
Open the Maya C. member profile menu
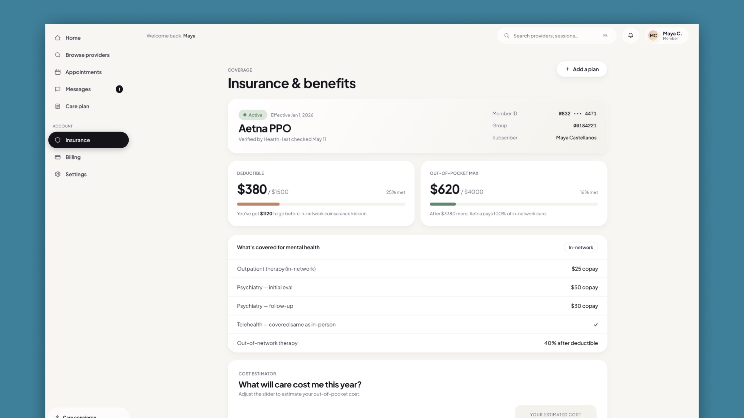pyautogui.click(x=666, y=36)
